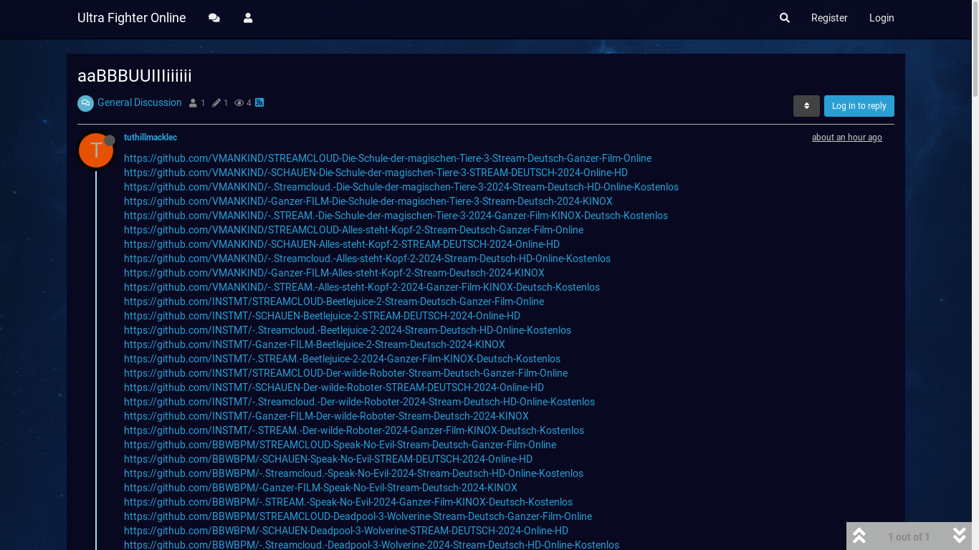Open STREAMCLOUD-Der-wilde-Roboter link
The width and height of the screenshot is (979, 550).
[345, 373]
